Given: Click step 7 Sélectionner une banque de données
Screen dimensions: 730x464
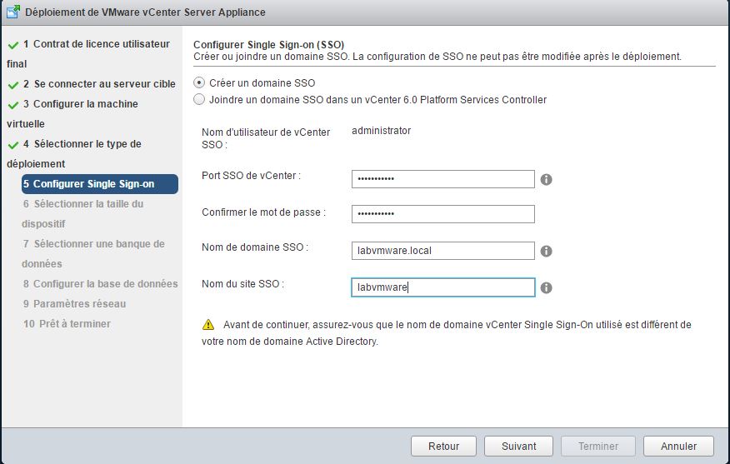Looking at the screenshot, I should point(93,253).
